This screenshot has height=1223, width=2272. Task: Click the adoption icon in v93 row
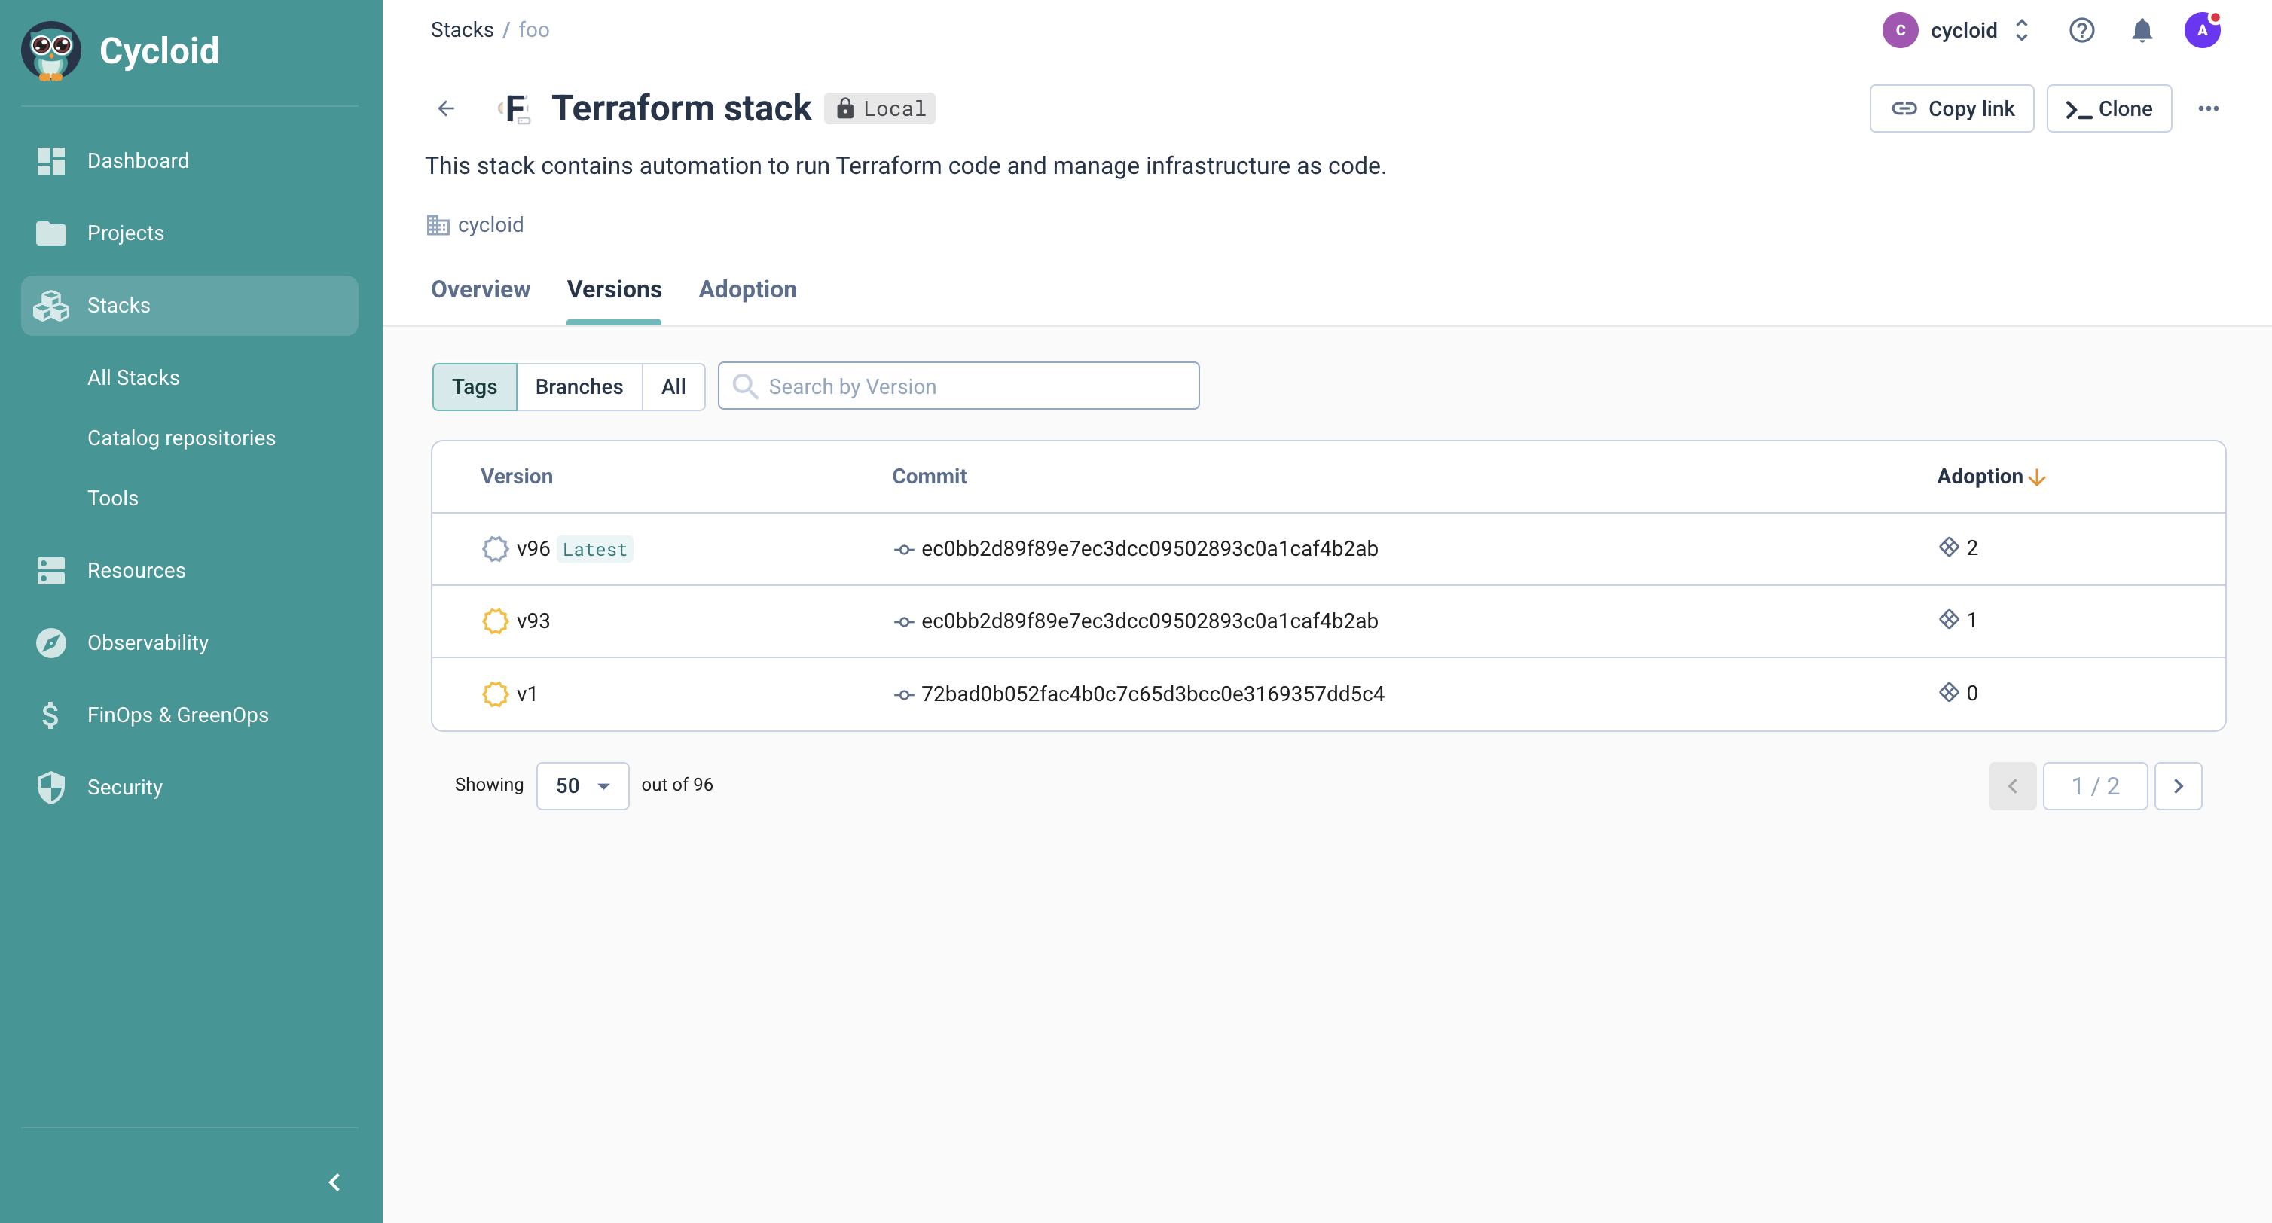tap(1949, 620)
